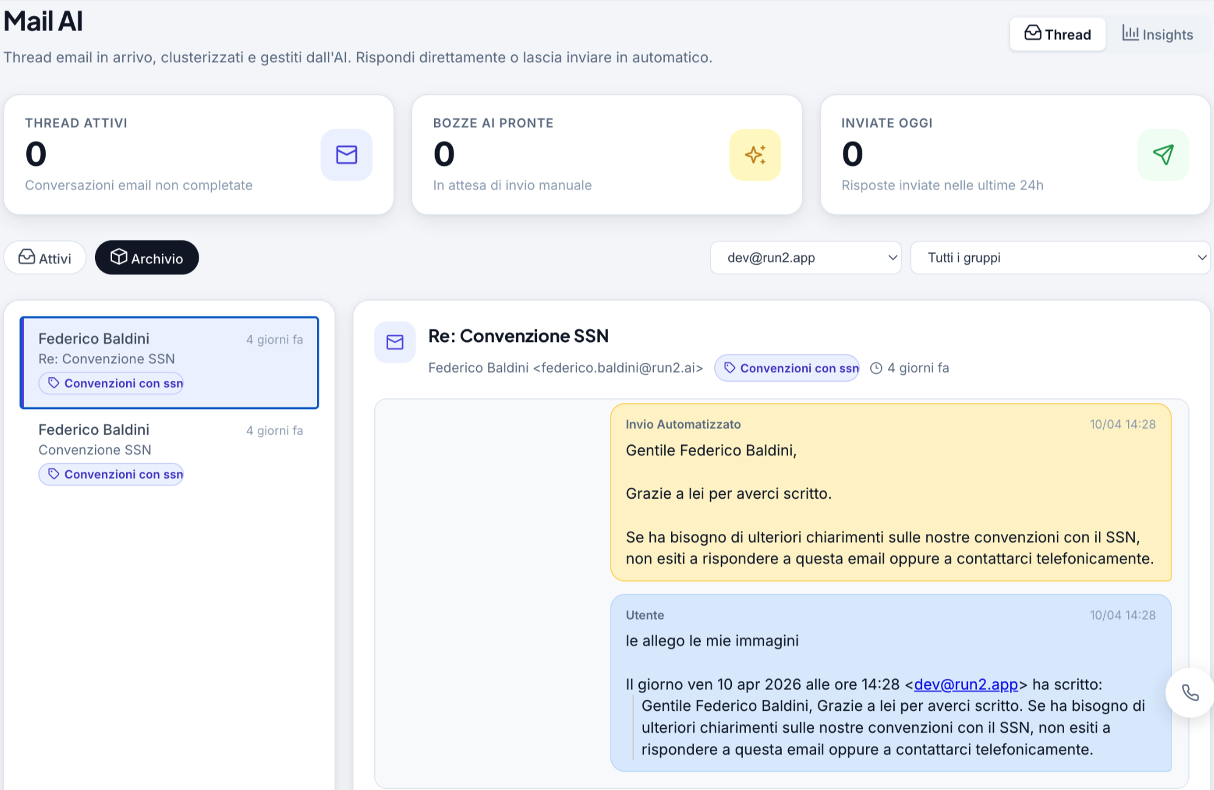Switch to the Attivi filter
1214x790 pixels.
[44, 257]
